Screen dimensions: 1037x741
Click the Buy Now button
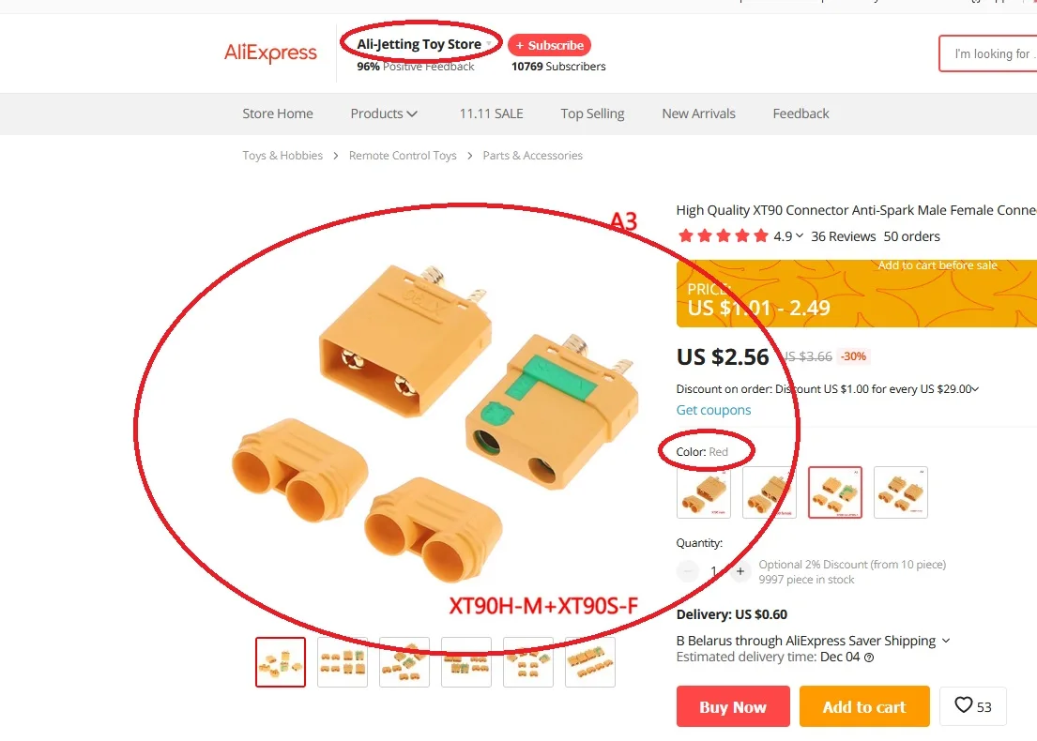tap(733, 706)
